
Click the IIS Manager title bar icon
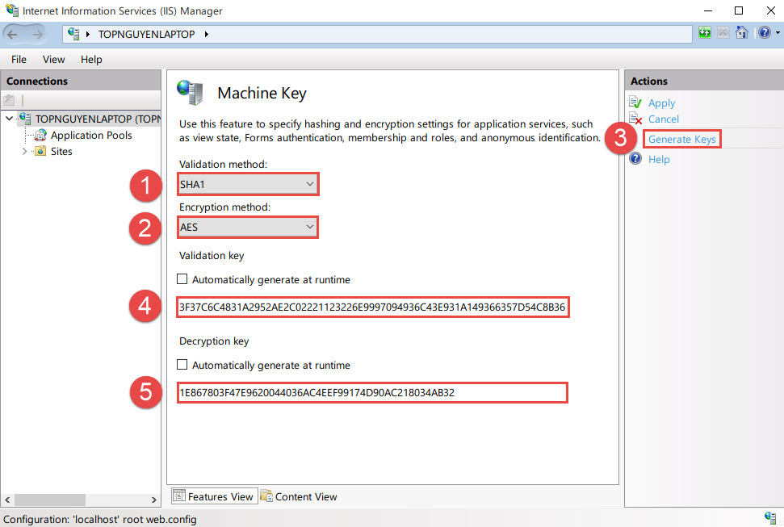click(12, 10)
